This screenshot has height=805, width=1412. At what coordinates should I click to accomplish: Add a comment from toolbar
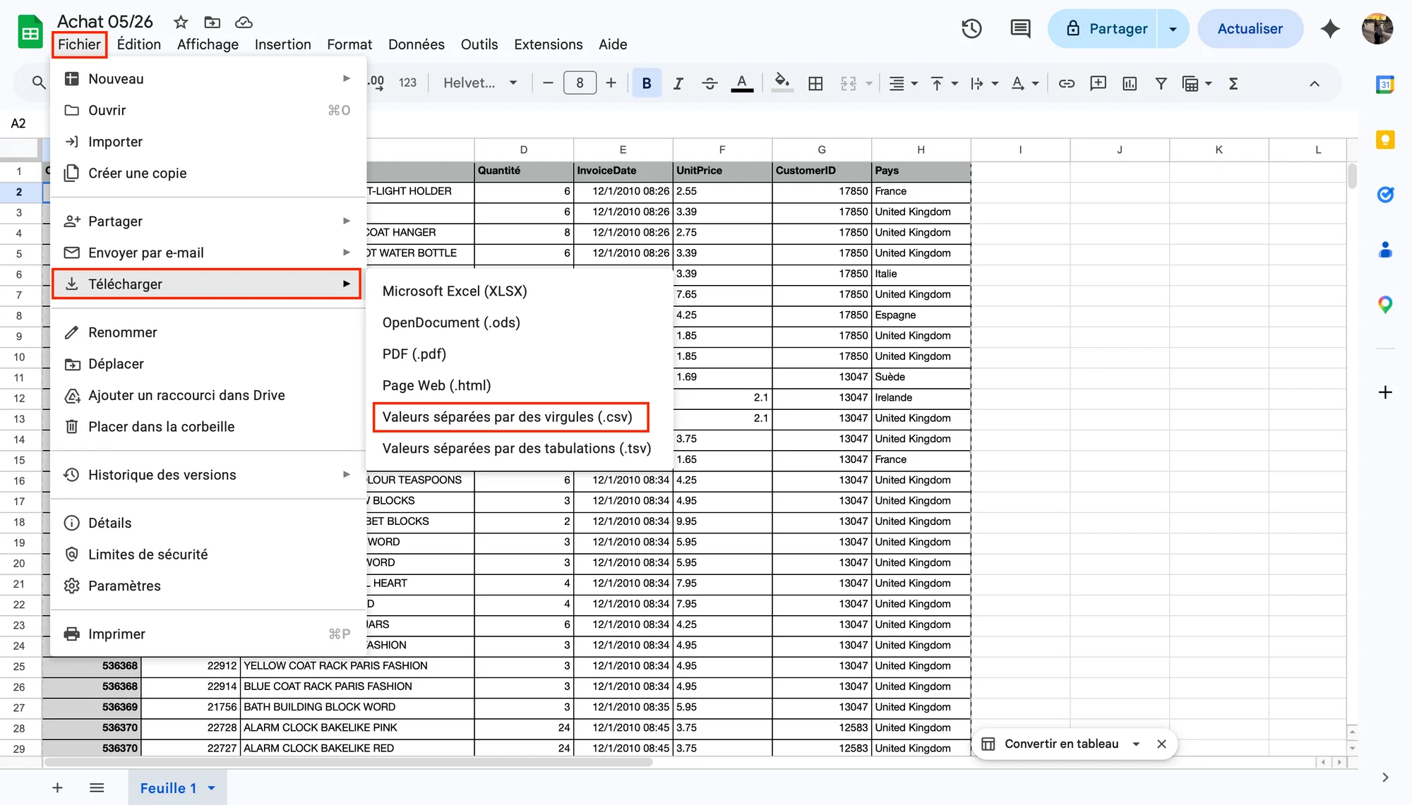point(1098,83)
